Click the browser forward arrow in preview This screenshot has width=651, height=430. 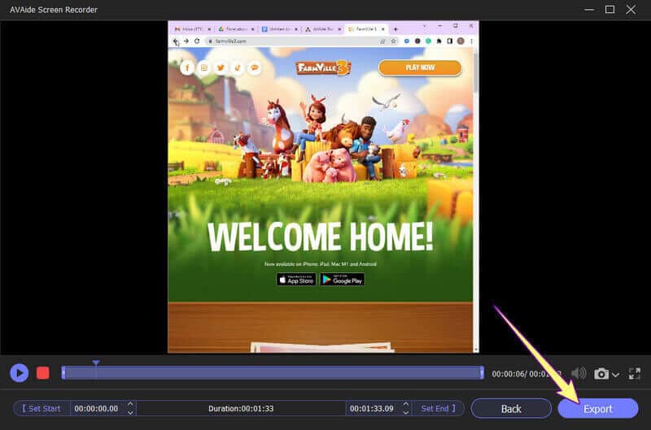tap(186, 41)
